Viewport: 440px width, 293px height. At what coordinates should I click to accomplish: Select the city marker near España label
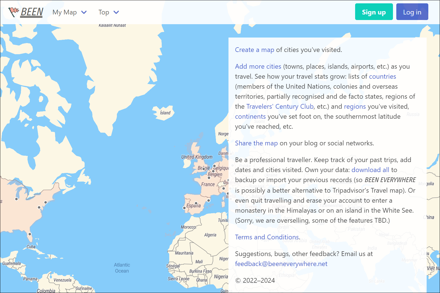[x=196, y=203]
